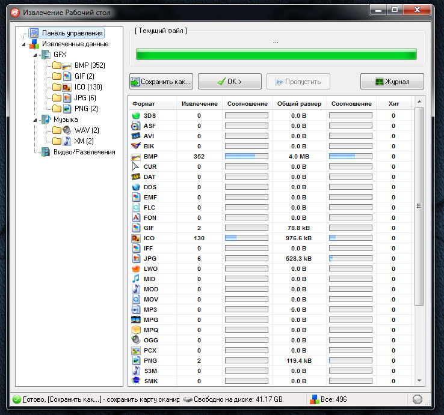Collapse the Музыка tree branch
This screenshot has height=415, width=444.
coord(35,120)
